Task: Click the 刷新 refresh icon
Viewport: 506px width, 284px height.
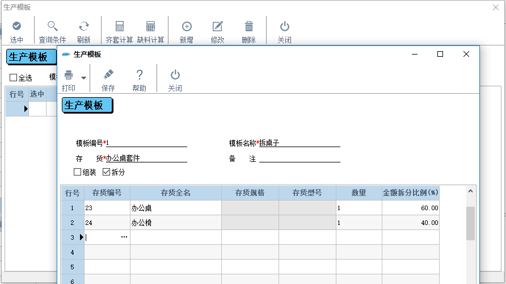Action: click(x=83, y=26)
